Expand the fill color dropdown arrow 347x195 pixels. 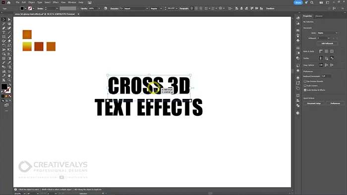(x=25, y=8)
